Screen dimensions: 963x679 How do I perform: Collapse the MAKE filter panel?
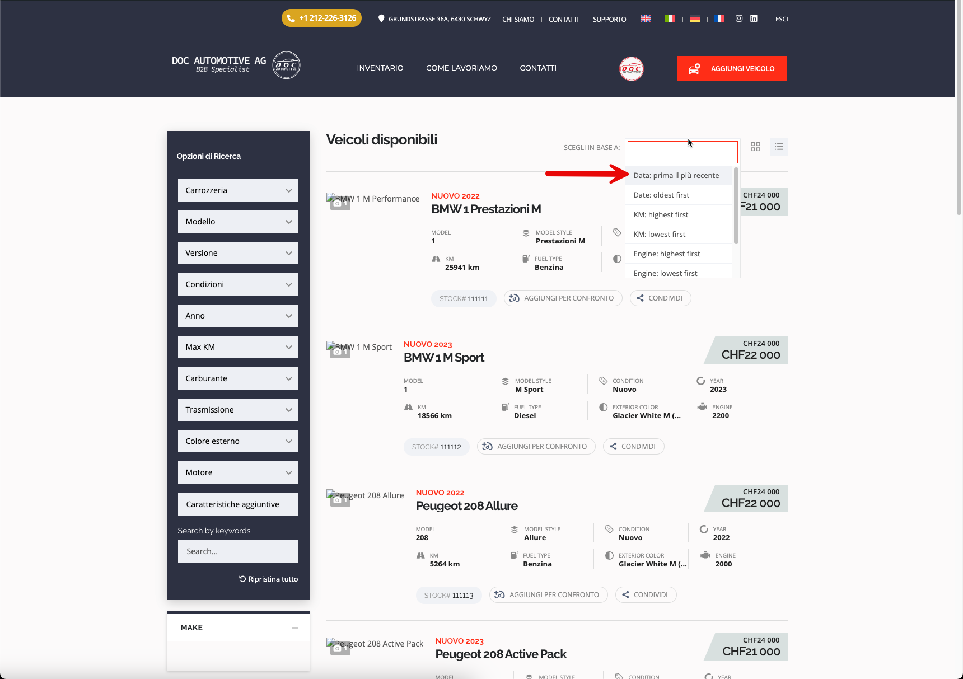click(295, 628)
